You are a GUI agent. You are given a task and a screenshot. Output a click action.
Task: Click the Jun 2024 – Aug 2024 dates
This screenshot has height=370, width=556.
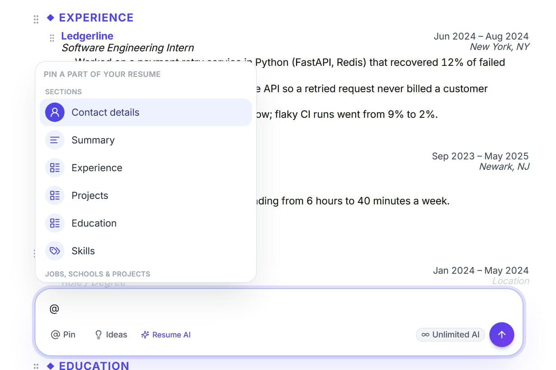(x=481, y=37)
